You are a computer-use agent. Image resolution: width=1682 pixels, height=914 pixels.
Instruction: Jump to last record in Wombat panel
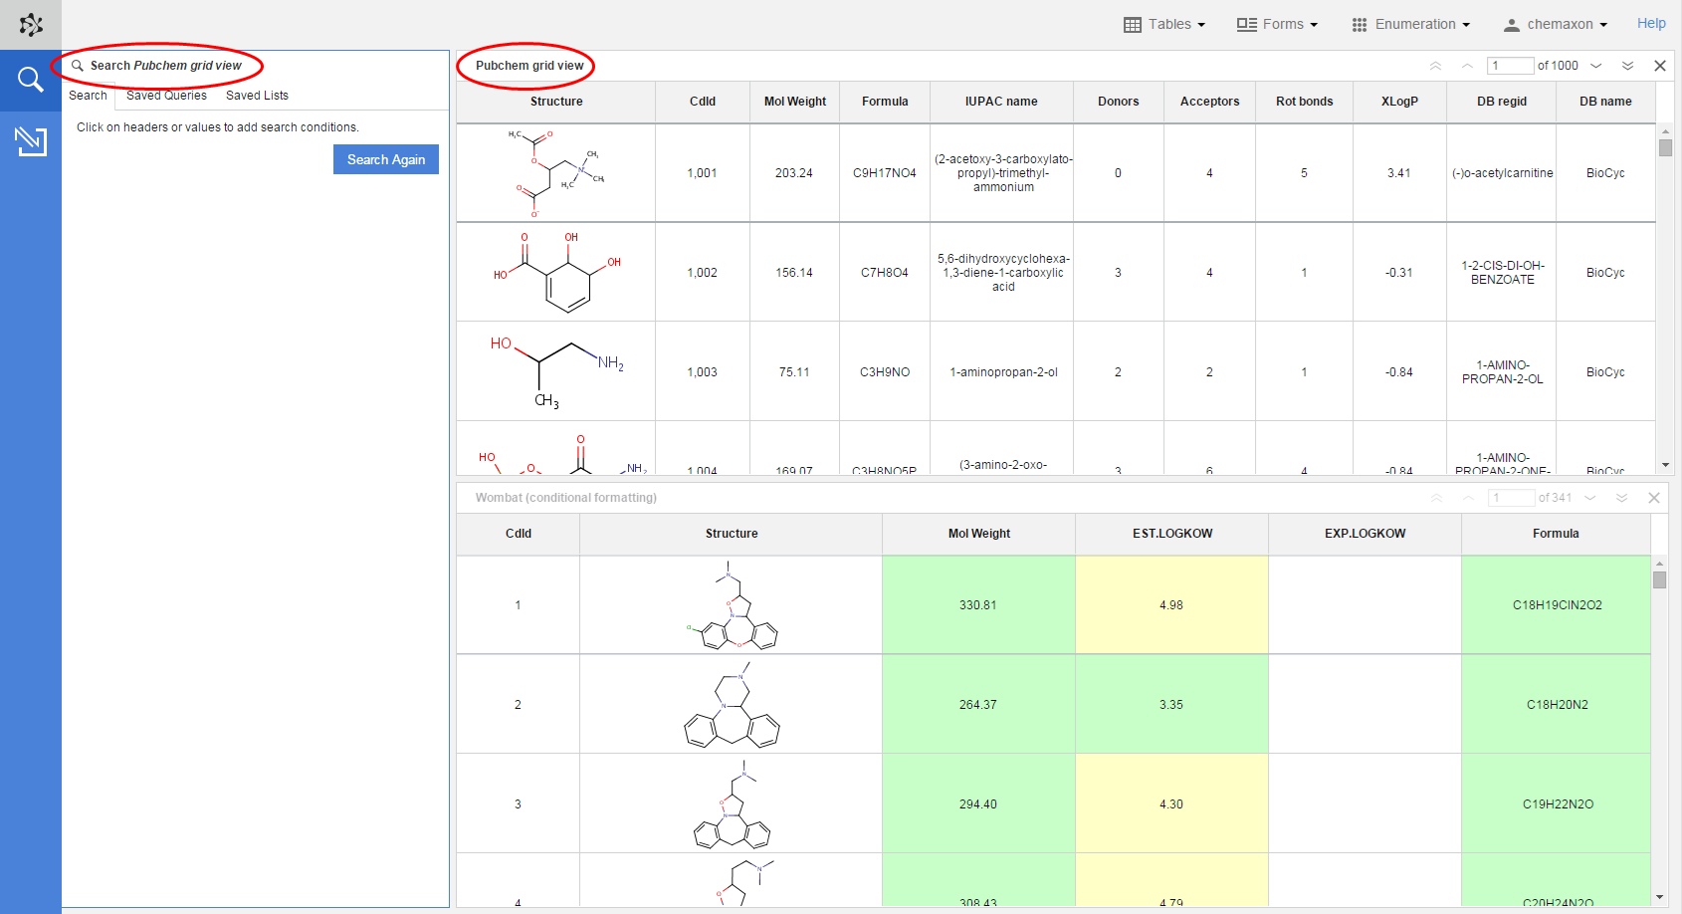[x=1621, y=498]
